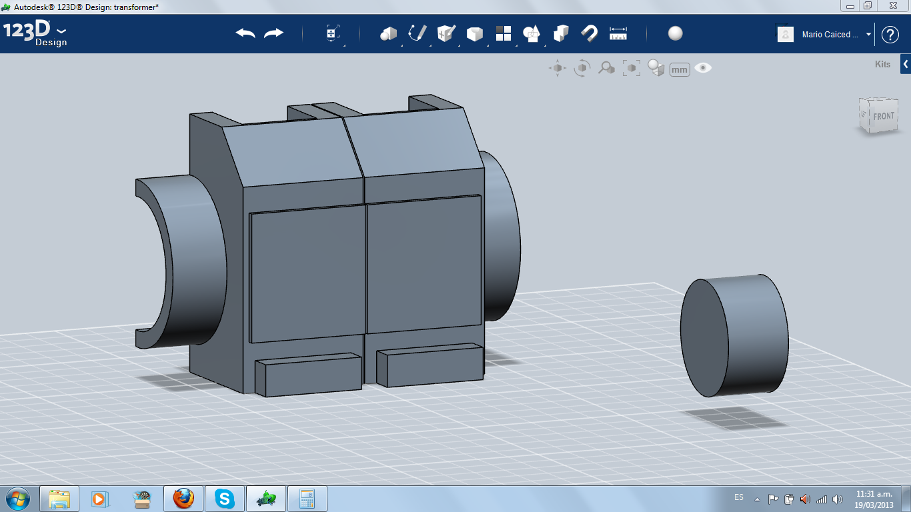The width and height of the screenshot is (911, 512).
Task: Open Windows Explorer from taskbar
Action: (x=59, y=499)
